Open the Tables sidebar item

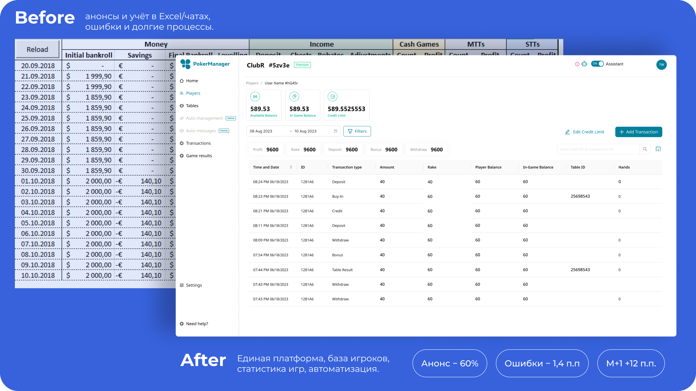[192, 106]
